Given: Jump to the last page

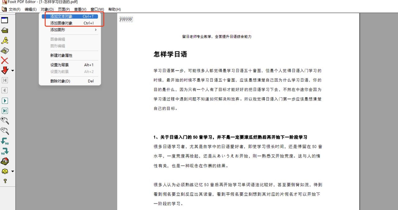Looking at the screenshot, I should [x=4, y=110].
